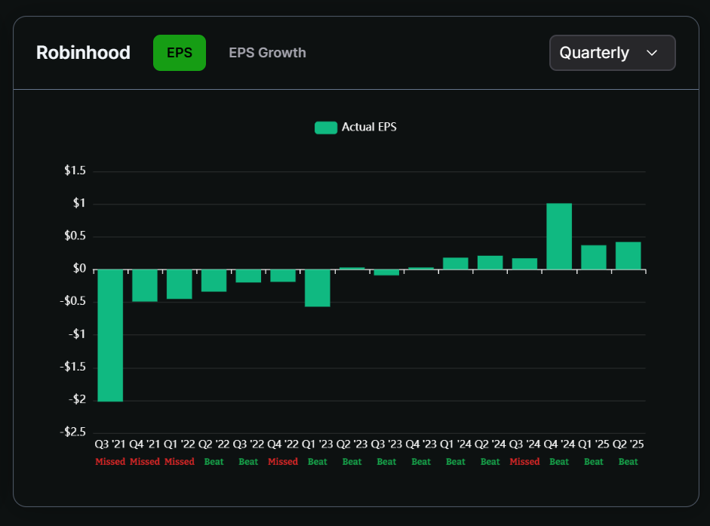Open the Quarterly period dropdown

point(612,53)
